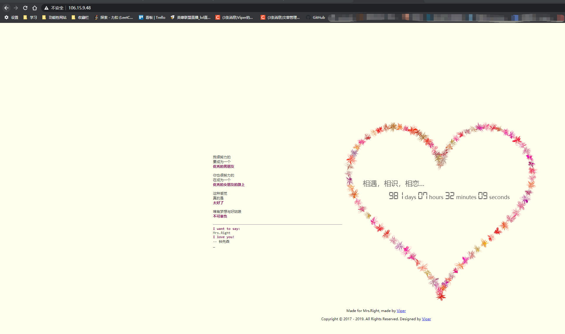
Task: Open the Trello 看板 bookmark
Action: click(152, 18)
